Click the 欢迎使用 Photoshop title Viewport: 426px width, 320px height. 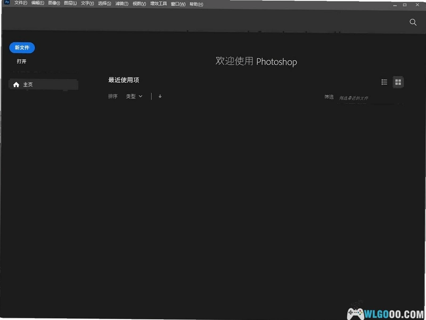click(x=256, y=62)
